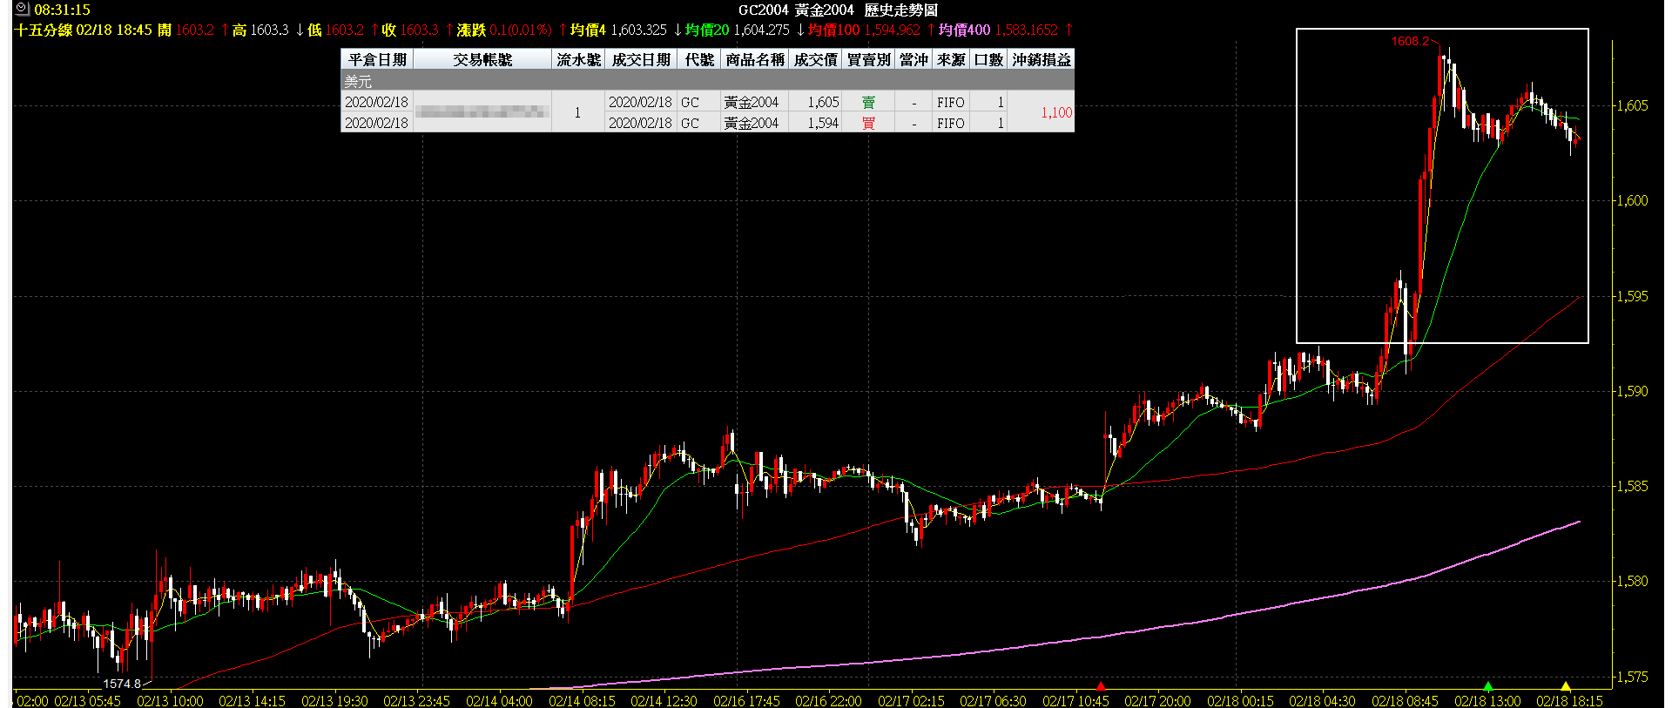Click the 1,605 trade price cell
The height and width of the screenshot is (708, 1672).
[815, 102]
